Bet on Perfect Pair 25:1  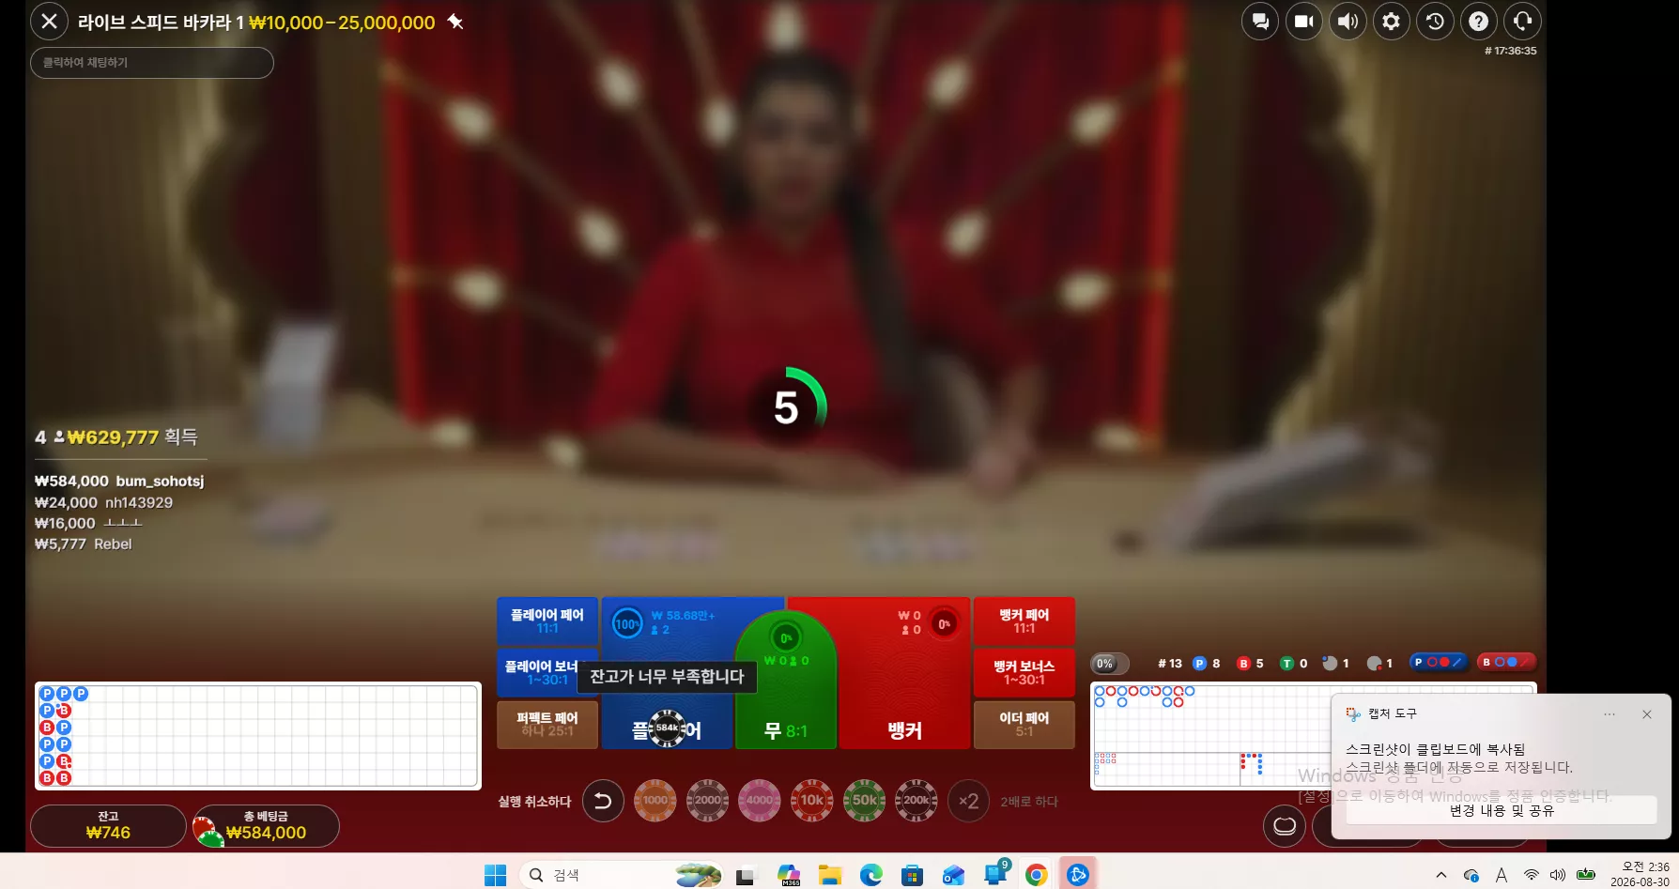(x=547, y=724)
